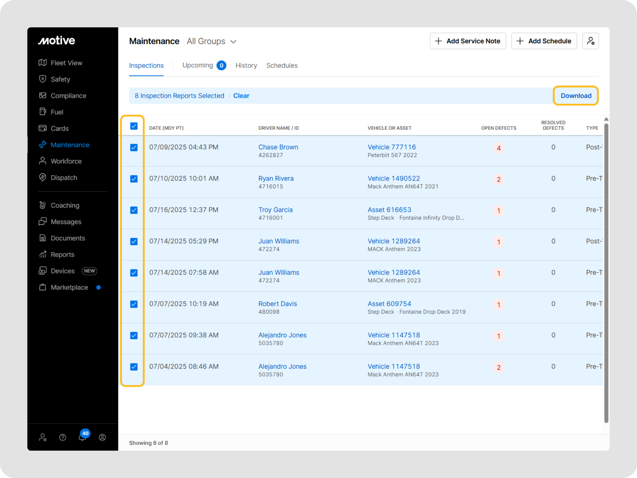This screenshot has height=478, width=637.
Task: Uncheck the select-all header checkbox
Action: tap(134, 126)
